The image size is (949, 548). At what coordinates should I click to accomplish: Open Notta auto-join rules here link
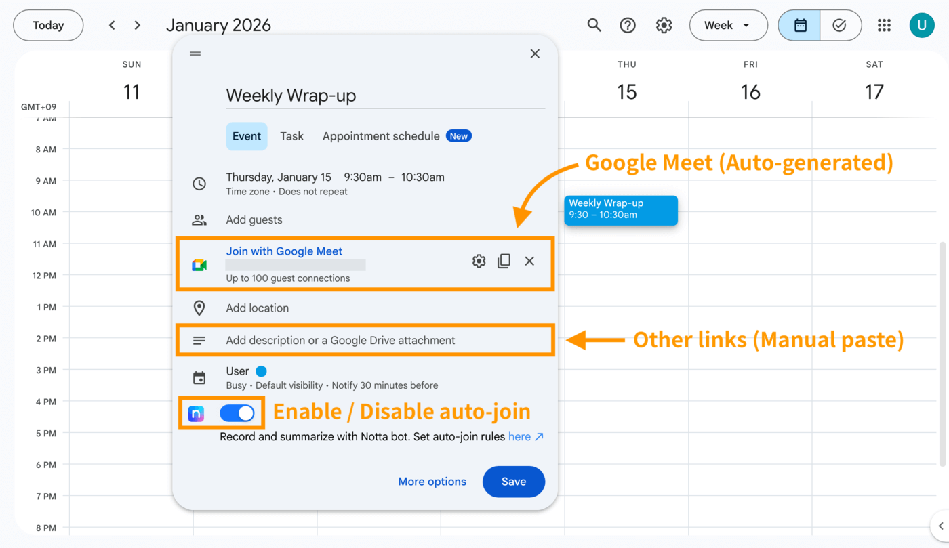tap(526, 437)
